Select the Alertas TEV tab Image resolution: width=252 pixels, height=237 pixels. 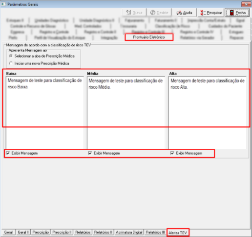(x=178, y=233)
